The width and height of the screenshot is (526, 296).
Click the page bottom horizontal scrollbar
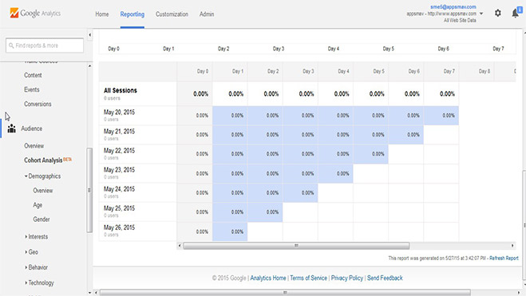coord(285,293)
